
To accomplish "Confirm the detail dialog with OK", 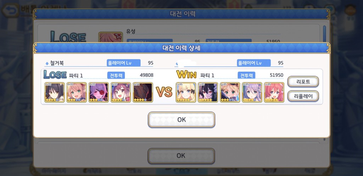I will point(181,119).
